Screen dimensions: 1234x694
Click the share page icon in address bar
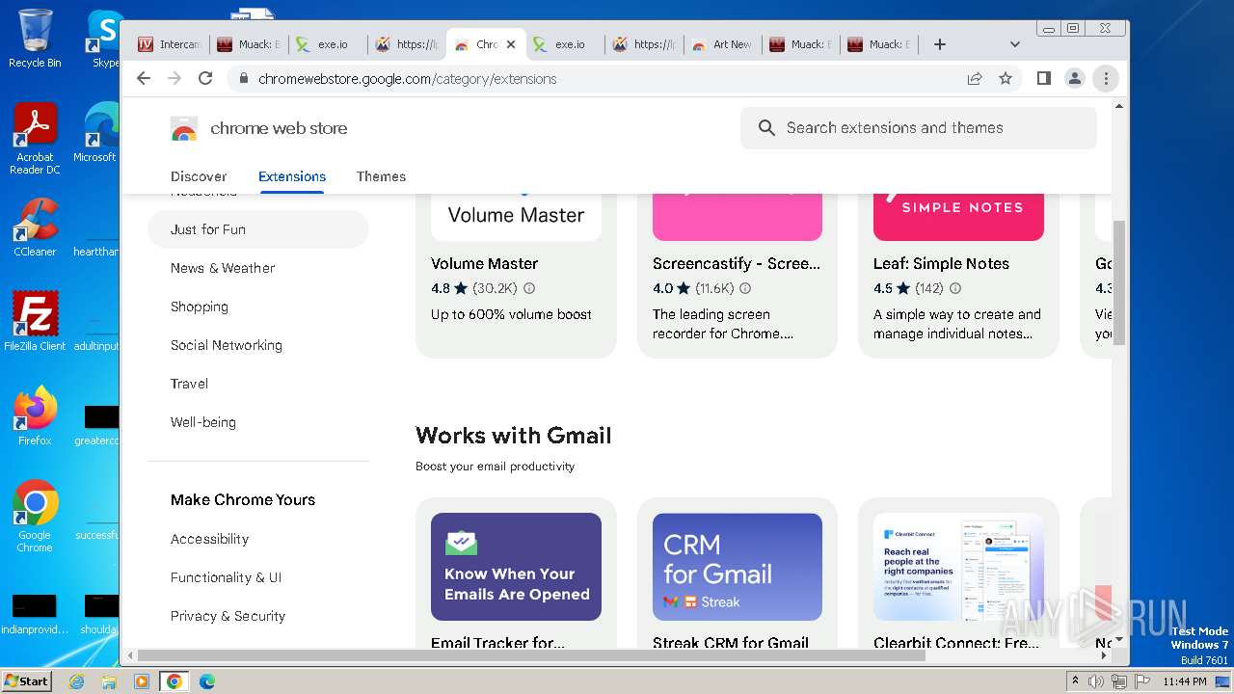pos(975,78)
